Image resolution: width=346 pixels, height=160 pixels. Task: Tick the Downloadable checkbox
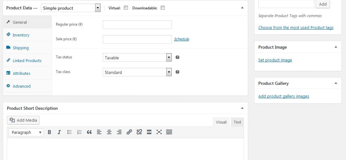[x=163, y=8]
